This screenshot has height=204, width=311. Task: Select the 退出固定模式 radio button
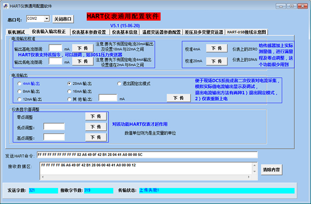click(119, 84)
